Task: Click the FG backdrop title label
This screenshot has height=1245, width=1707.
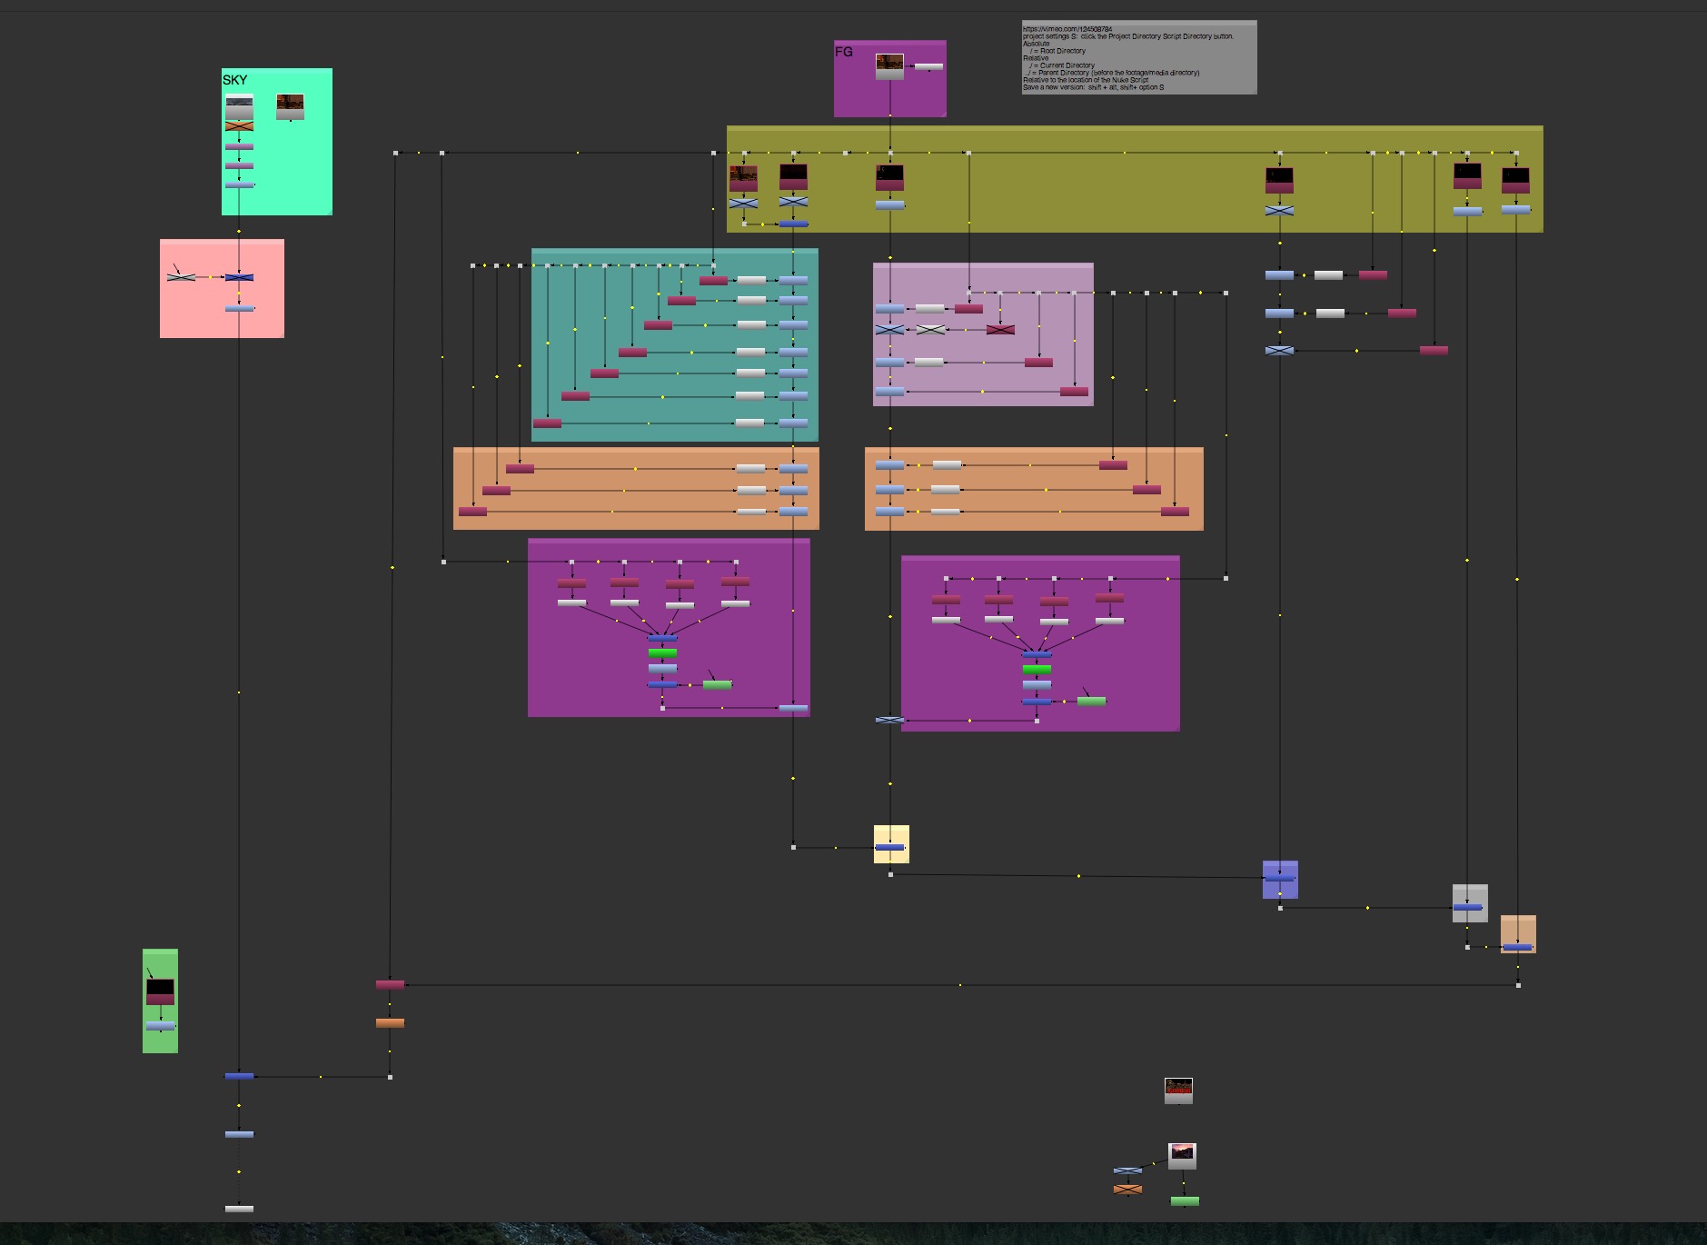Action: point(844,52)
